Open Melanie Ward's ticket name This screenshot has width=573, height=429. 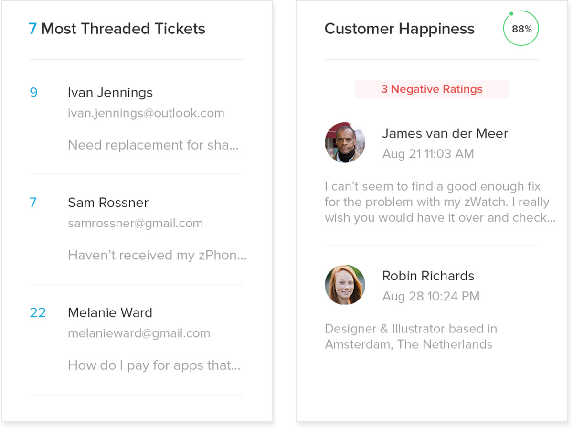click(110, 313)
